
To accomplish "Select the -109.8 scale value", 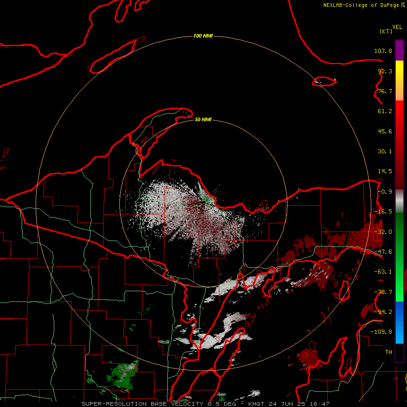I will pos(381,332).
